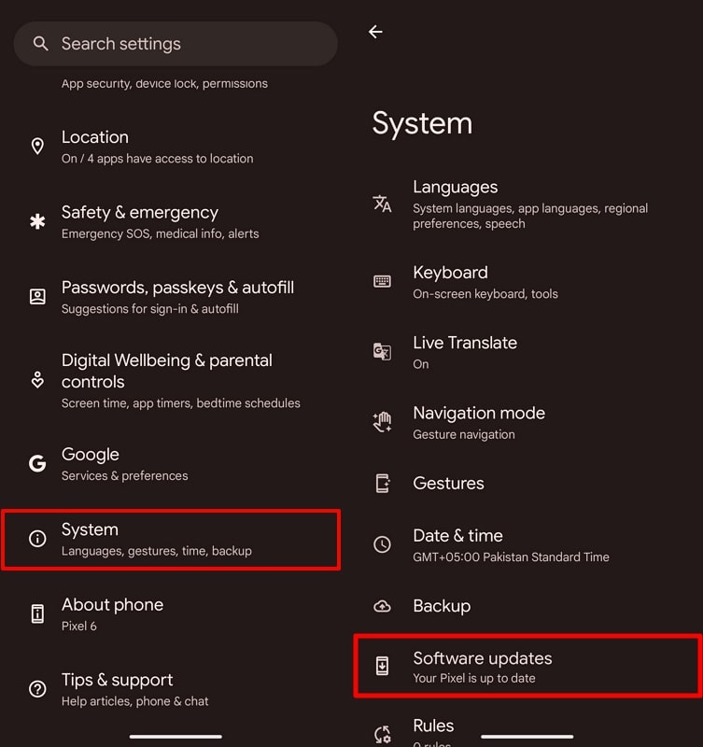Click the magnifier icon in search bar

(40, 44)
